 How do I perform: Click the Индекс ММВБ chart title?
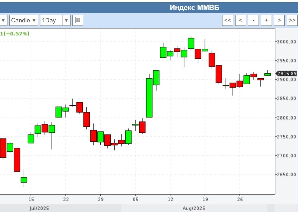[195, 7]
